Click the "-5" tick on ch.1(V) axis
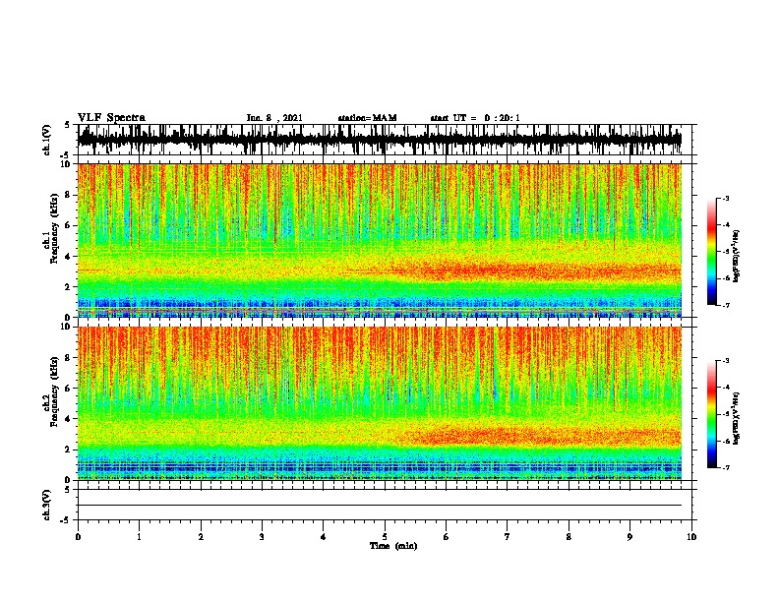Screen dimensions: 779x602 tap(66, 155)
